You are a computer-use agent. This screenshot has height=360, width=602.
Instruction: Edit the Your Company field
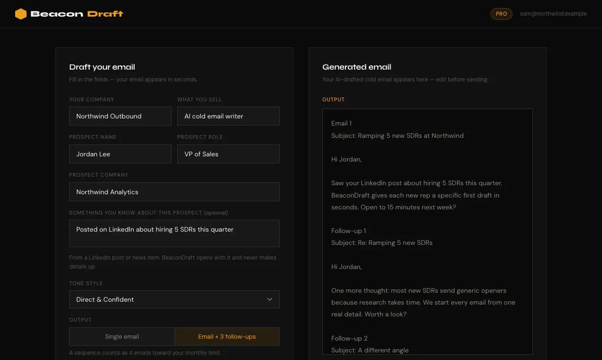pos(120,116)
